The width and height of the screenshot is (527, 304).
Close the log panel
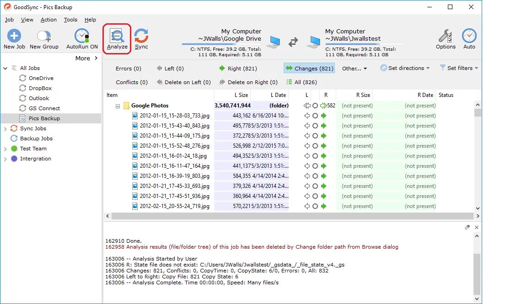pyautogui.click(x=477, y=227)
